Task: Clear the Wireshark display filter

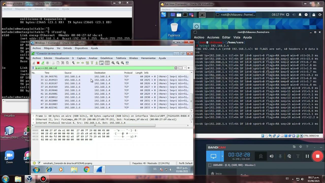Action: [x=176, y=68]
